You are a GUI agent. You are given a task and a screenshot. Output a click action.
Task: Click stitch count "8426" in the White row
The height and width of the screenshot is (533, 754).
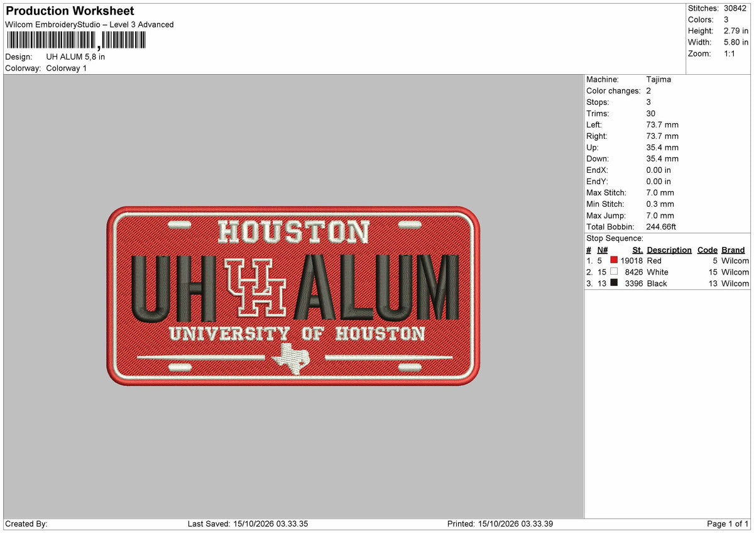point(633,272)
